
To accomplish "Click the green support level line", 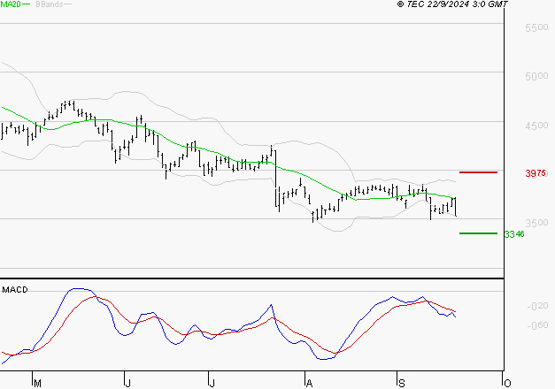I will 478,233.
